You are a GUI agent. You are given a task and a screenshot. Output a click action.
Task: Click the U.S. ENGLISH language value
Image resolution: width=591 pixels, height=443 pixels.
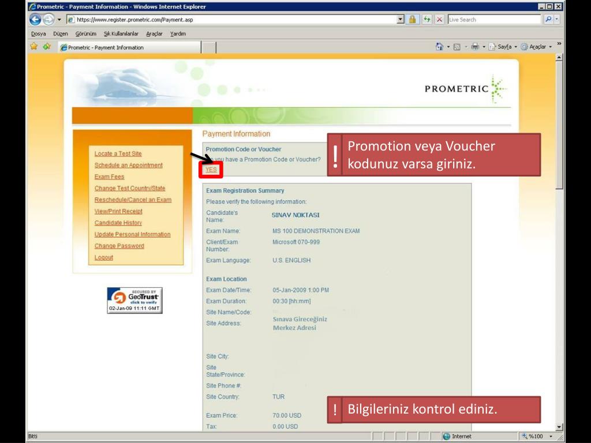pos(291,260)
